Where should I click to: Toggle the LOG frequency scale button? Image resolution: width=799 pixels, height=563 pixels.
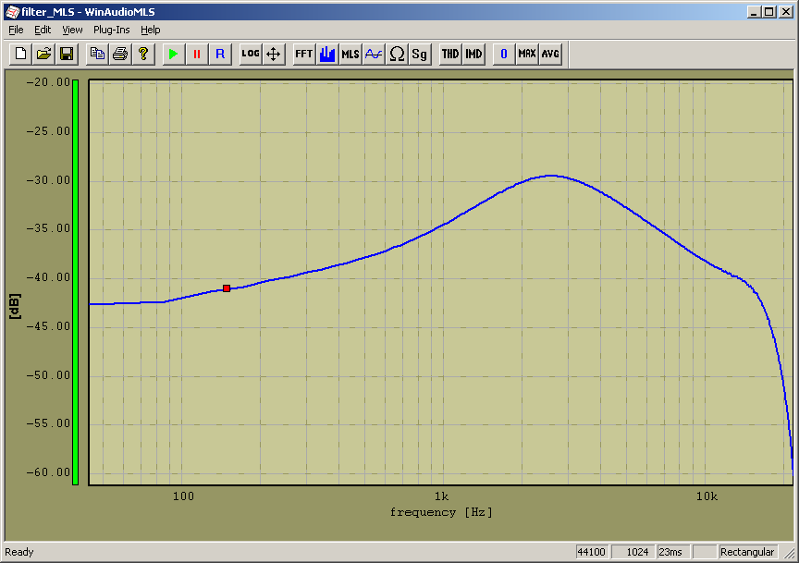(x=251, y=54)
